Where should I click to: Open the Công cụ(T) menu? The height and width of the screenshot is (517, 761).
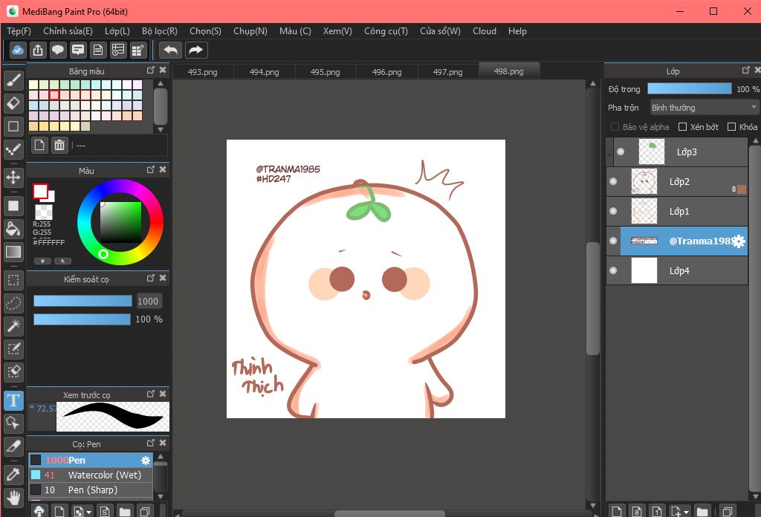pyautogui.click(x=386, y=31)
